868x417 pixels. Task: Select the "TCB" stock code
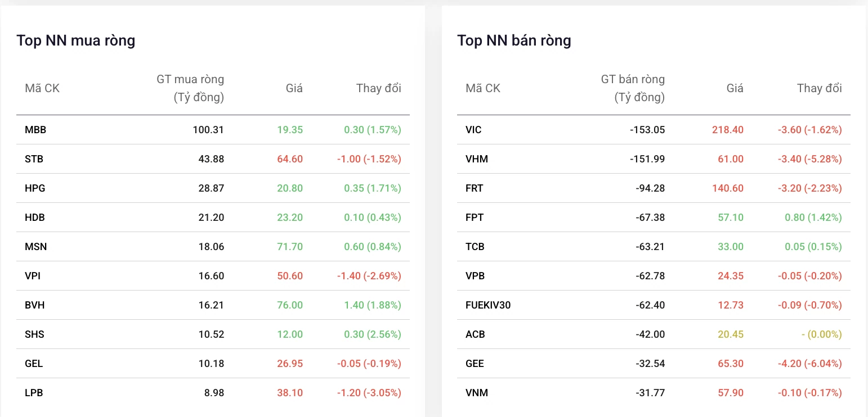click(475, 247)
